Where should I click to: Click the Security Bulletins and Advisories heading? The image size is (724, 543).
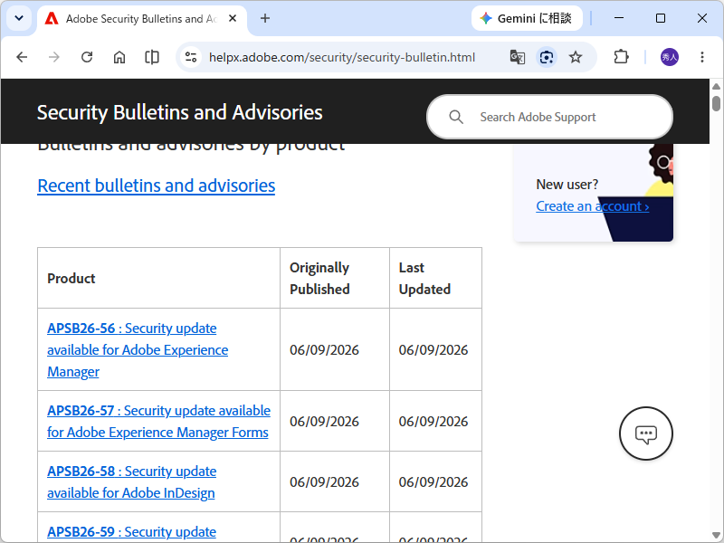point(179,112)
